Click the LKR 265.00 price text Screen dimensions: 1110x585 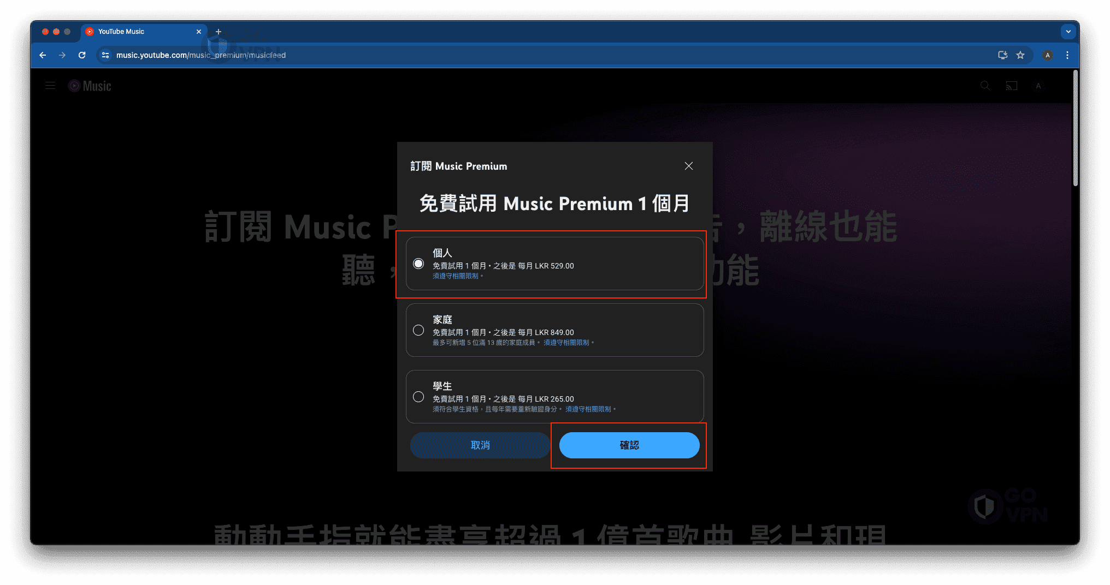[554, 399]
